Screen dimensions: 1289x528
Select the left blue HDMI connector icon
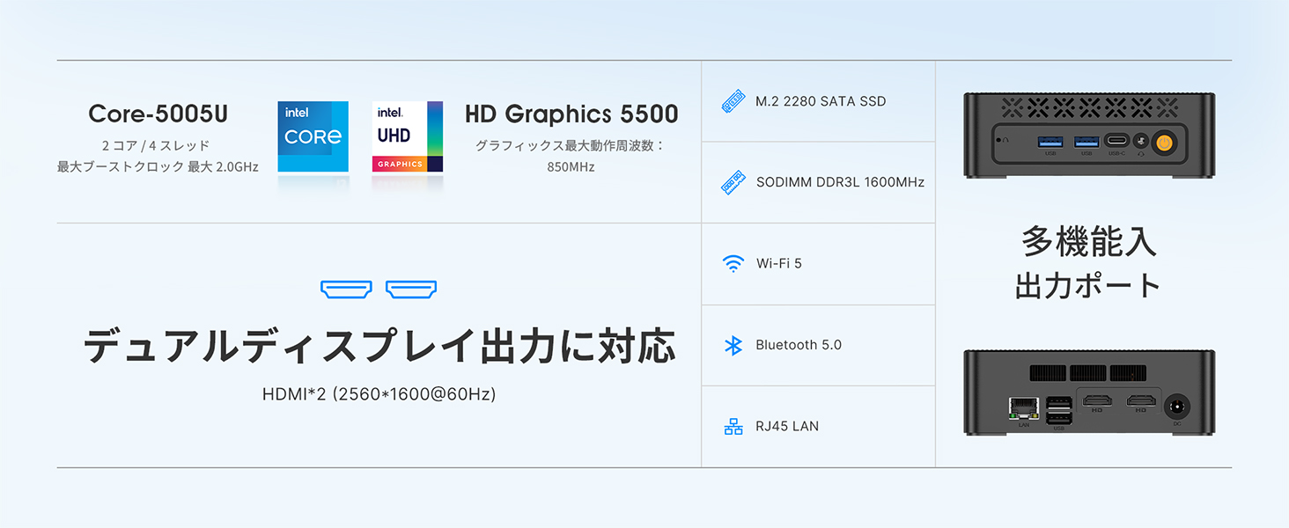coord(346,290)
